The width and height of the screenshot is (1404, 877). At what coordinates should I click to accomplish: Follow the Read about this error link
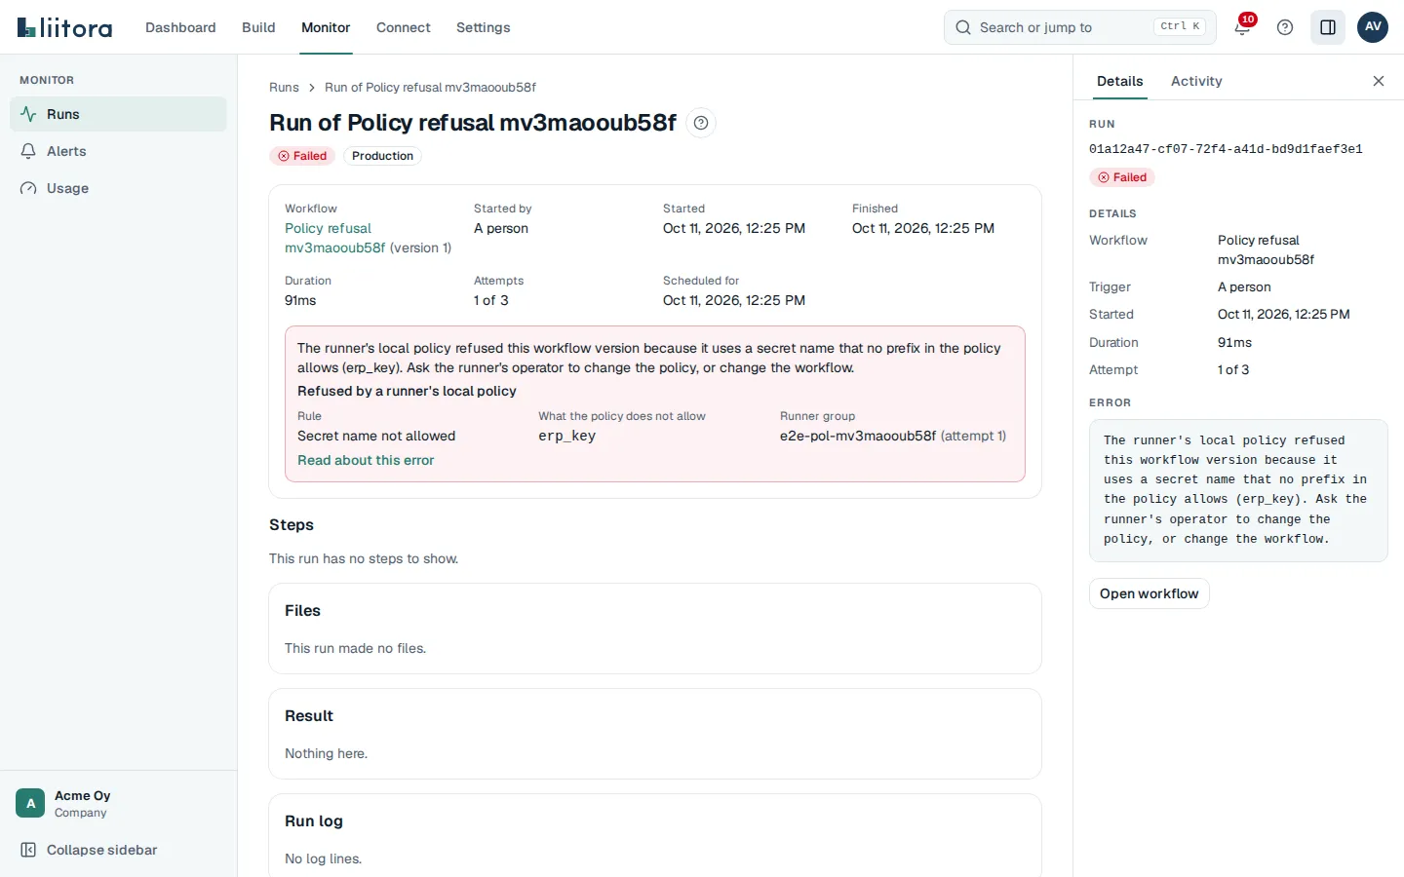366,460
